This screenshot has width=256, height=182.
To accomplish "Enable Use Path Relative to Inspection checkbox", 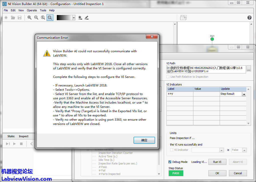I will tap(168, 77).
